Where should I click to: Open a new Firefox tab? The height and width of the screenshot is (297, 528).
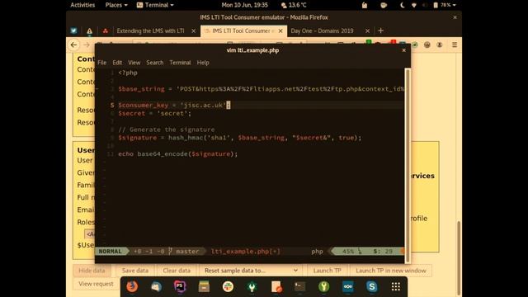[x=380, y=31]
